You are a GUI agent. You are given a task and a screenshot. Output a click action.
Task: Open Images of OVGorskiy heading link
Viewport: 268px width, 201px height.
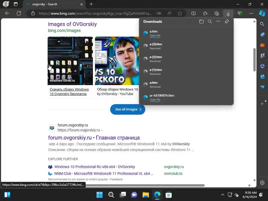[x=72, y=24]
